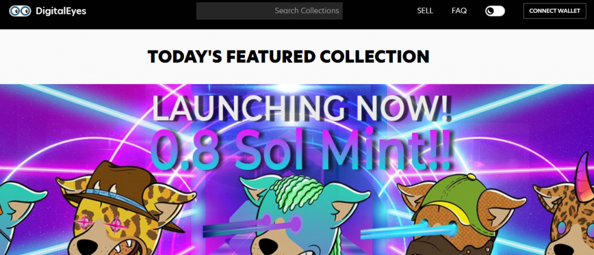Screen dimensions: 594x255
Task: Click the 0.8 Sol Mint!! banner text
Action: point(301,151)
